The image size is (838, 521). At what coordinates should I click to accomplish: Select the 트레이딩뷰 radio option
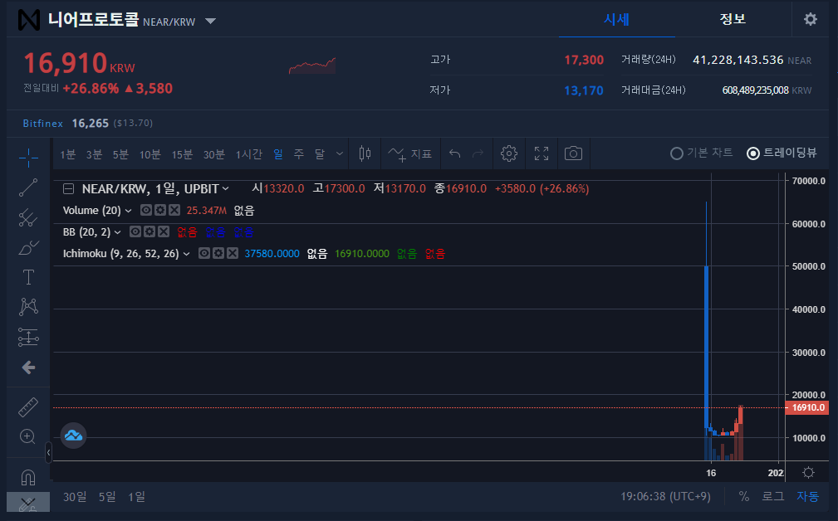pyautogui.click(x=782, y=153)
